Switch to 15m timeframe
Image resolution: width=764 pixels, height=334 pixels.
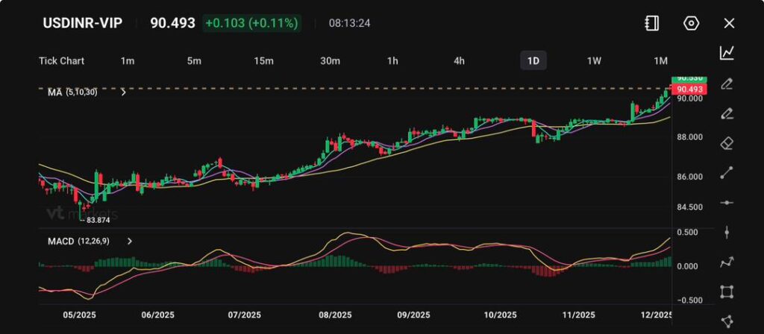(x=263, y=60)
